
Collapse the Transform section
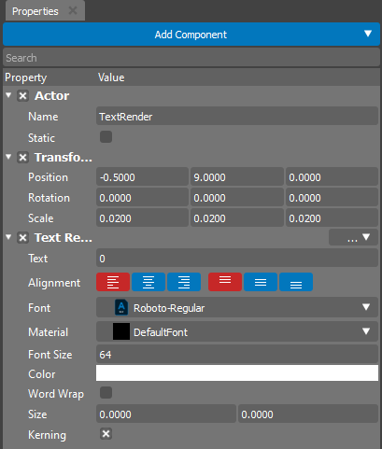point(8,157)
